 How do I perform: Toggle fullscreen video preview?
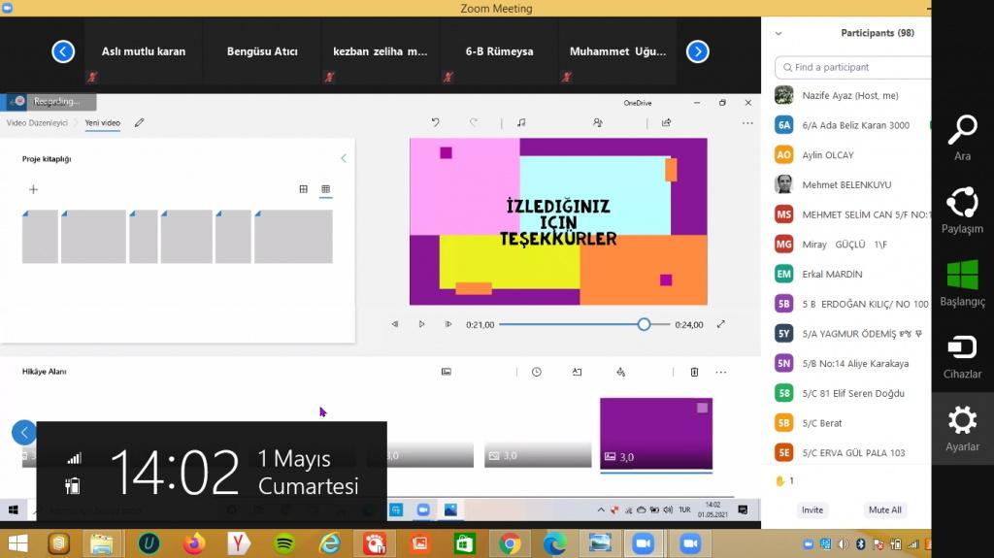point(720,324)
